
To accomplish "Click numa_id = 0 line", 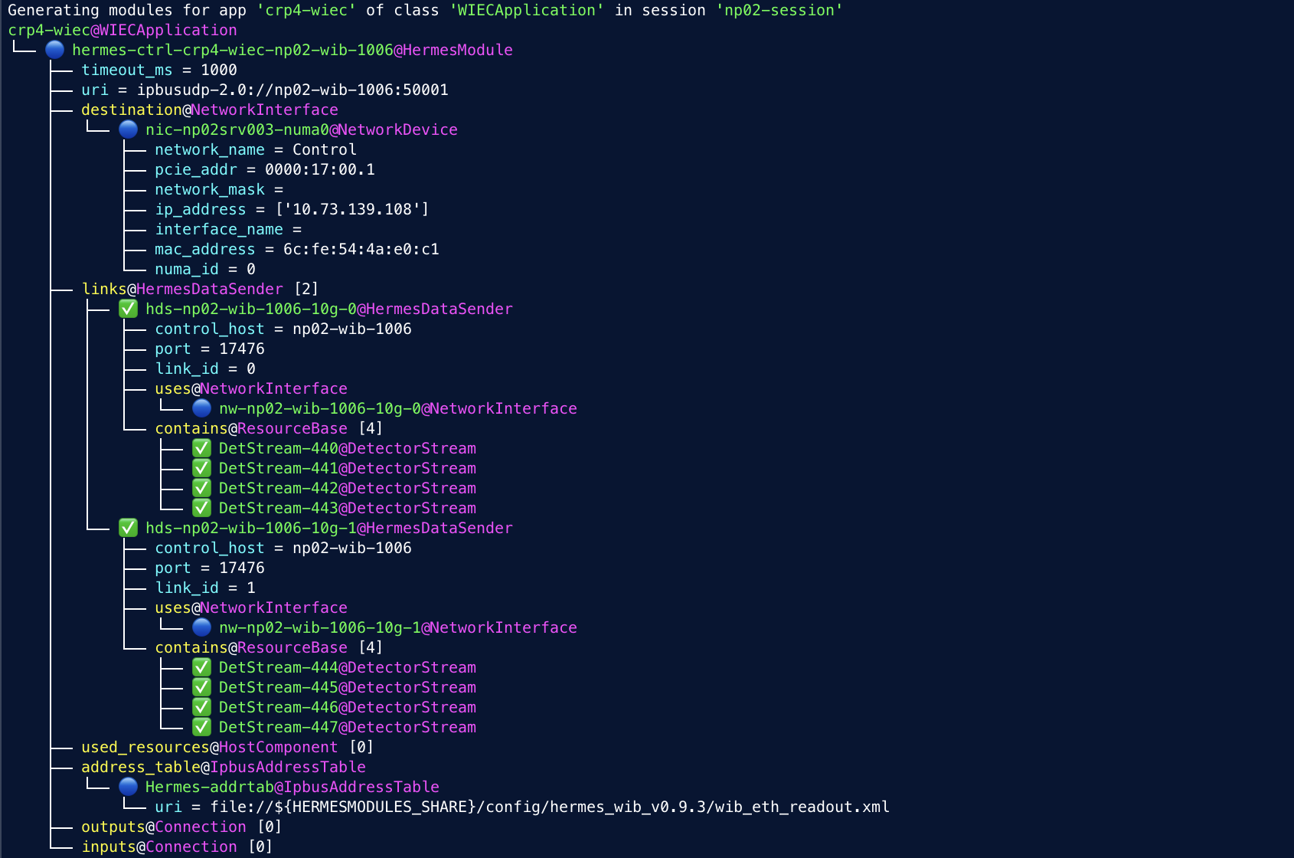I will (x=205, y=269).
